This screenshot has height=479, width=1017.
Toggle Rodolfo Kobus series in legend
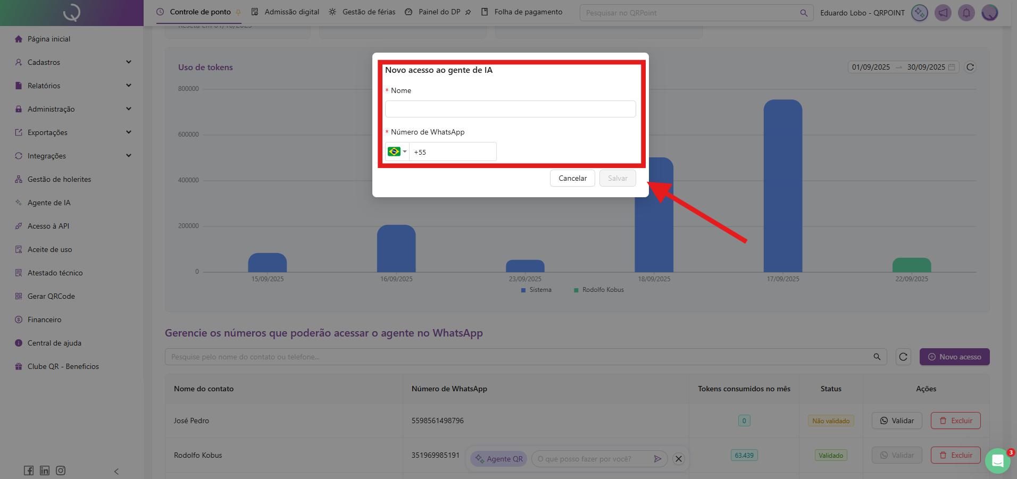click(598, 290)
